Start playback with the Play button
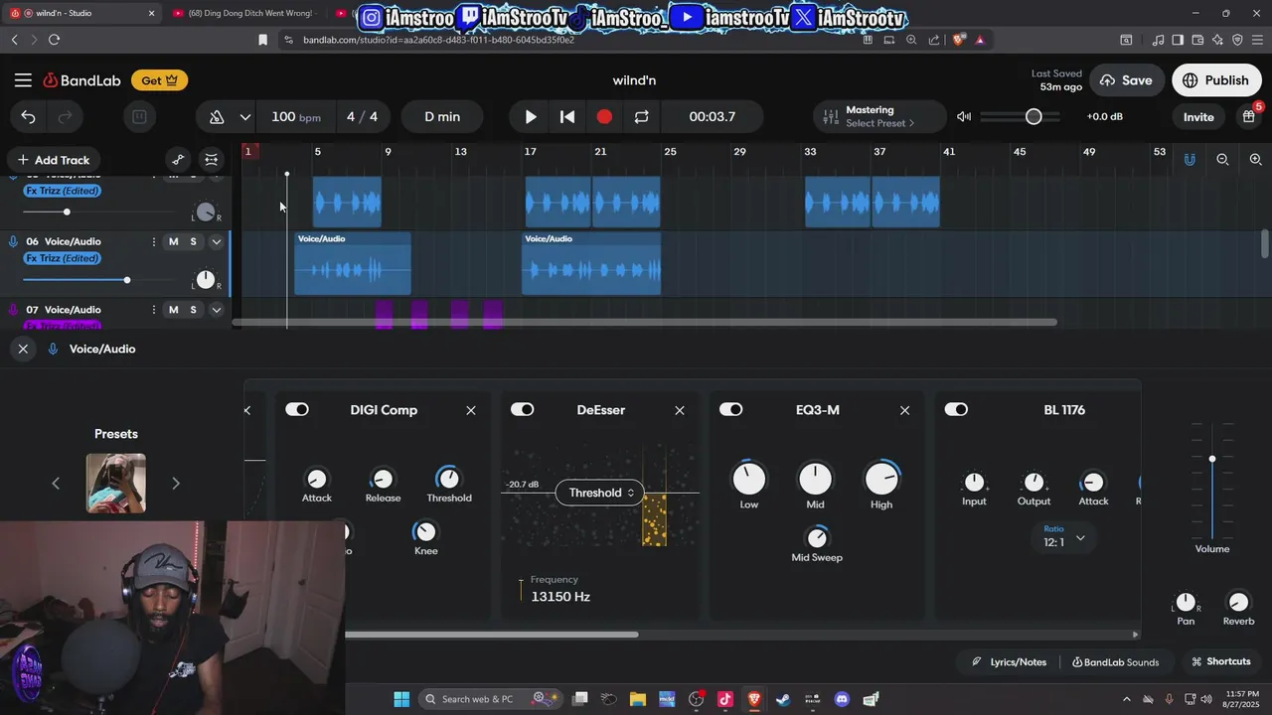This screenshot has width=1272, height=715. 531,117
